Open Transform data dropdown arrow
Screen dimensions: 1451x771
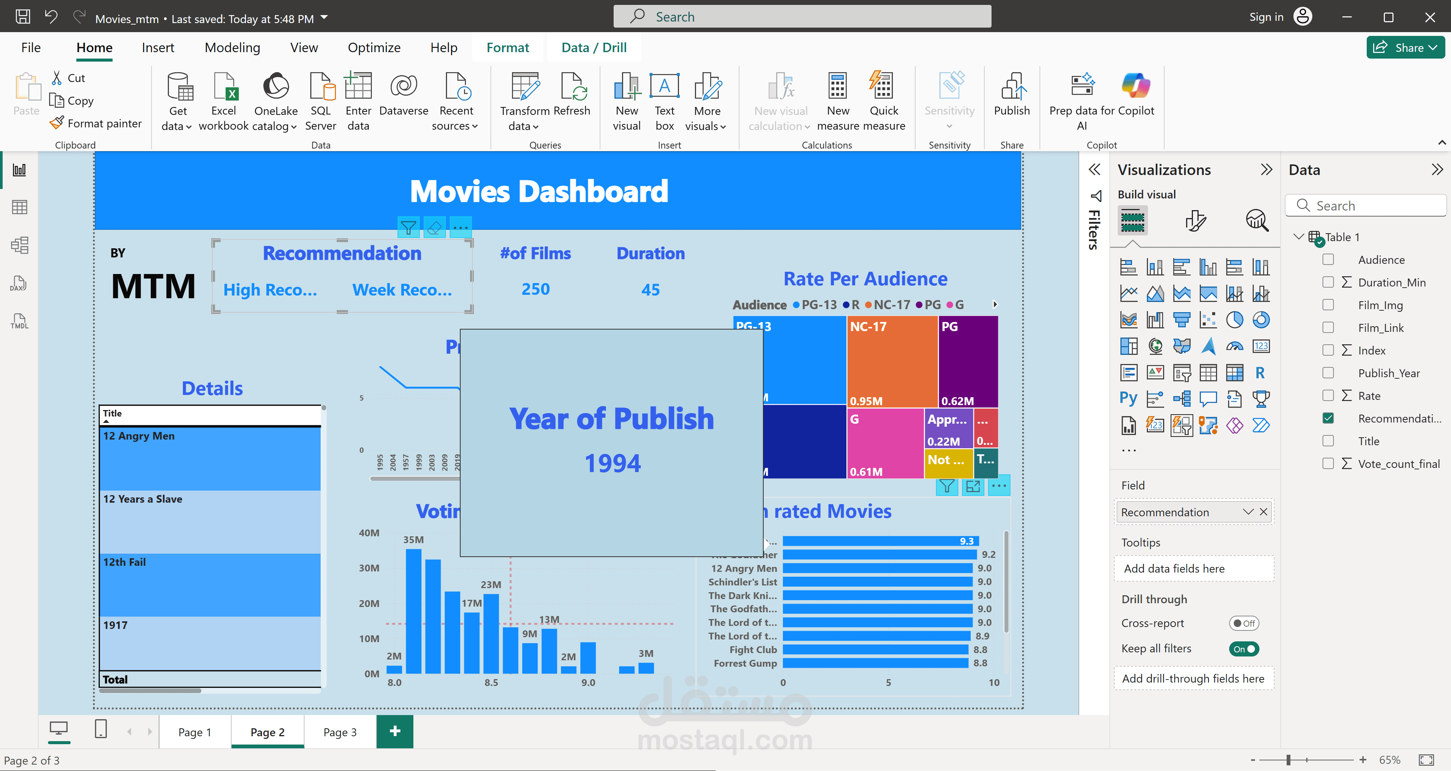(536, 127)
